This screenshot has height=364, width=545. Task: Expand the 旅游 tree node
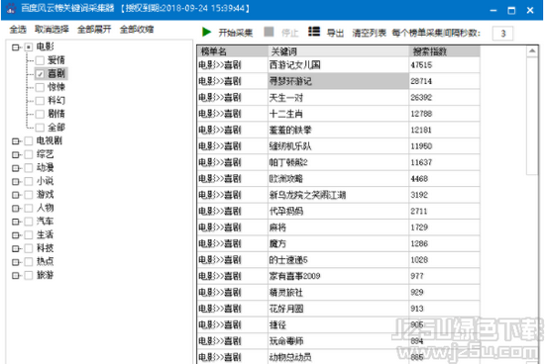15,276
